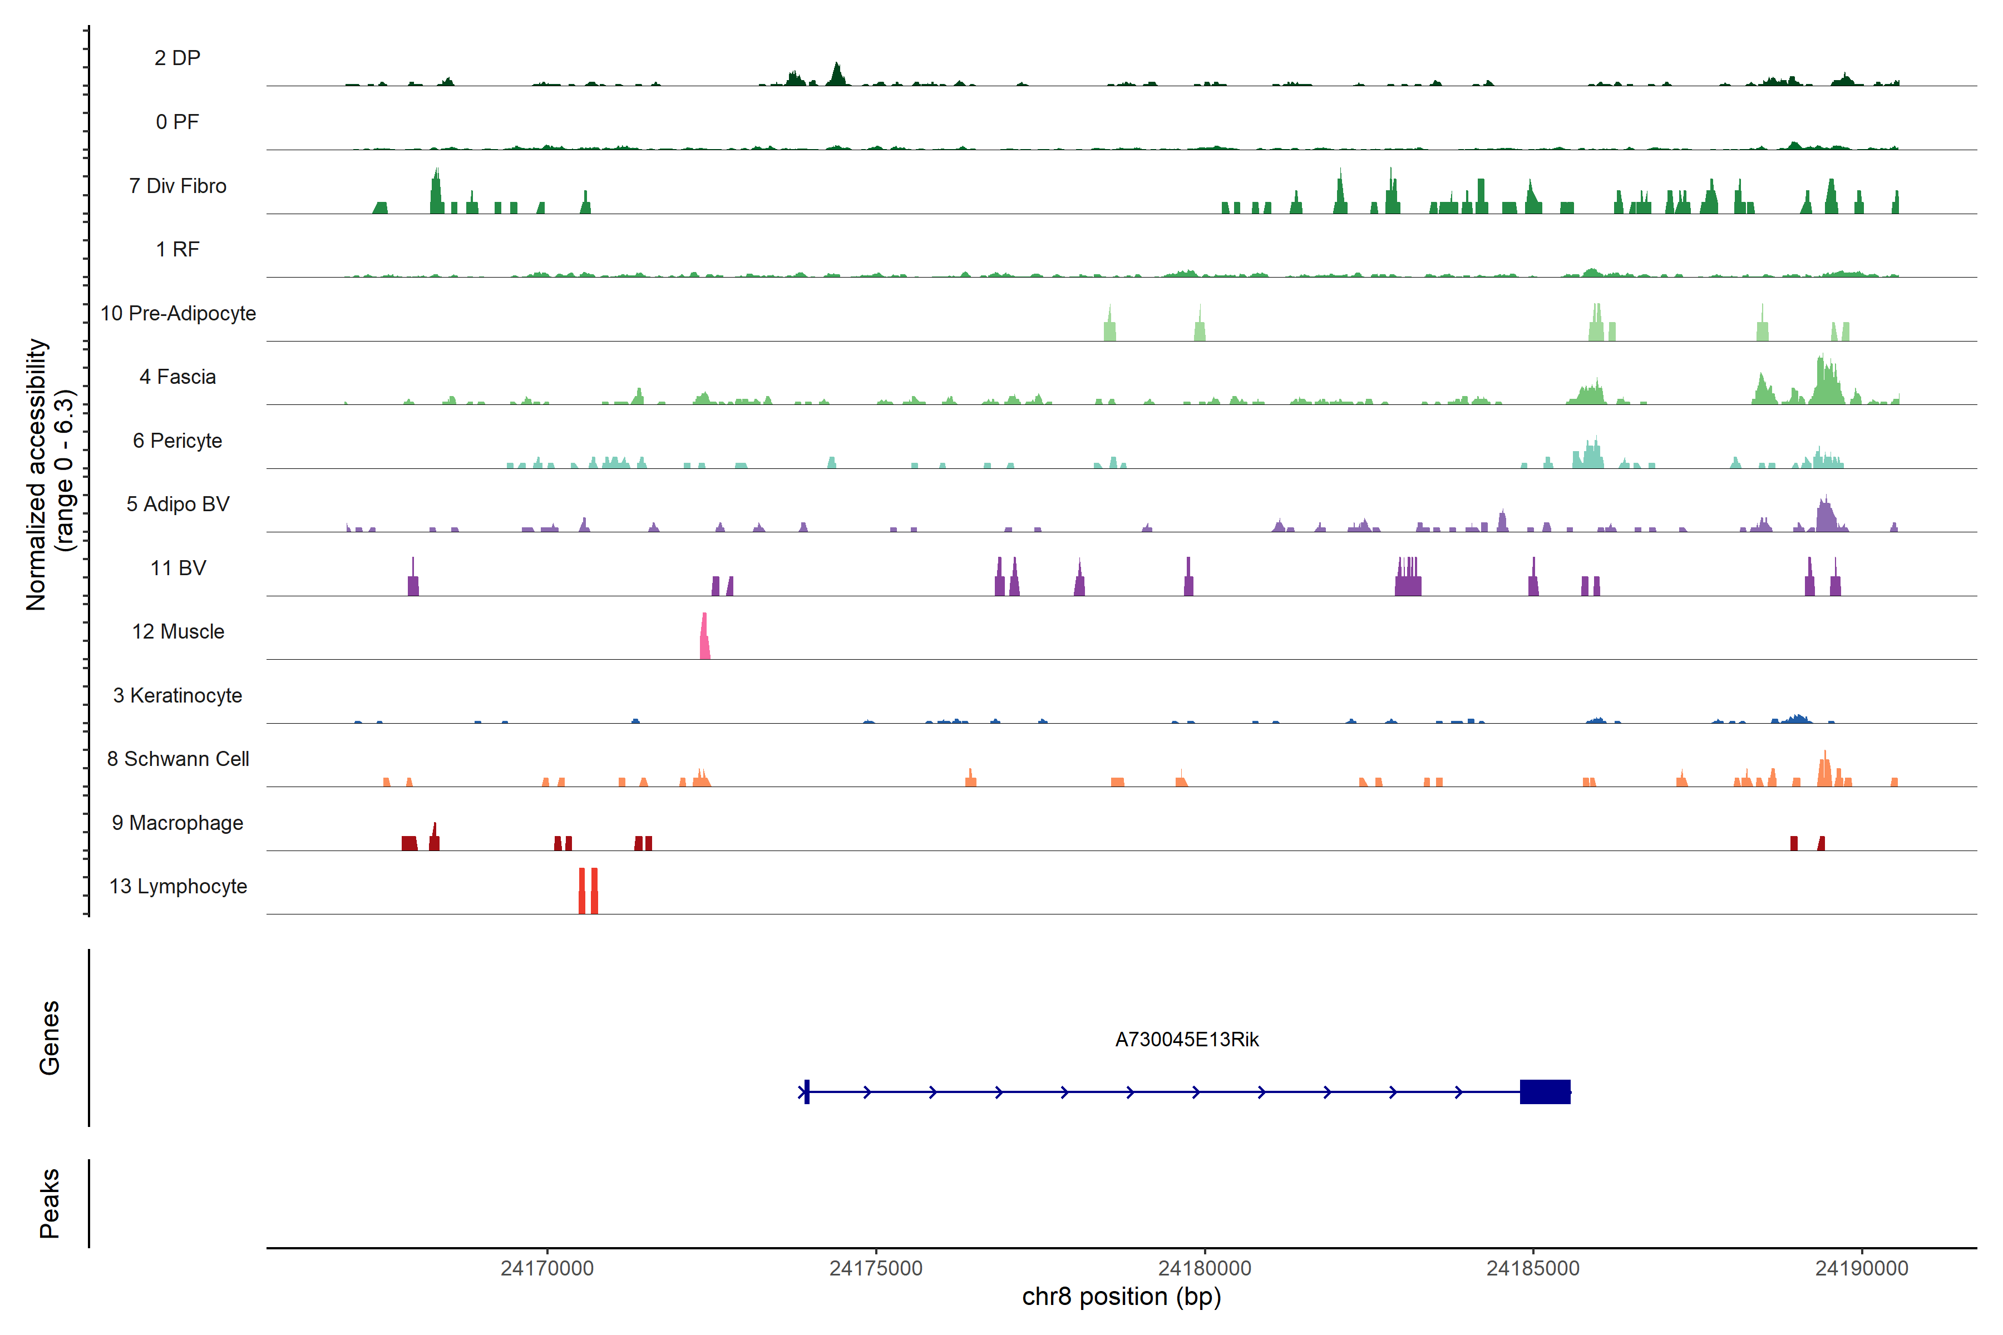Click the chr8 position (bp) axis title
This screenshot has width=2003, height=1335.
pos(1121,1297)
